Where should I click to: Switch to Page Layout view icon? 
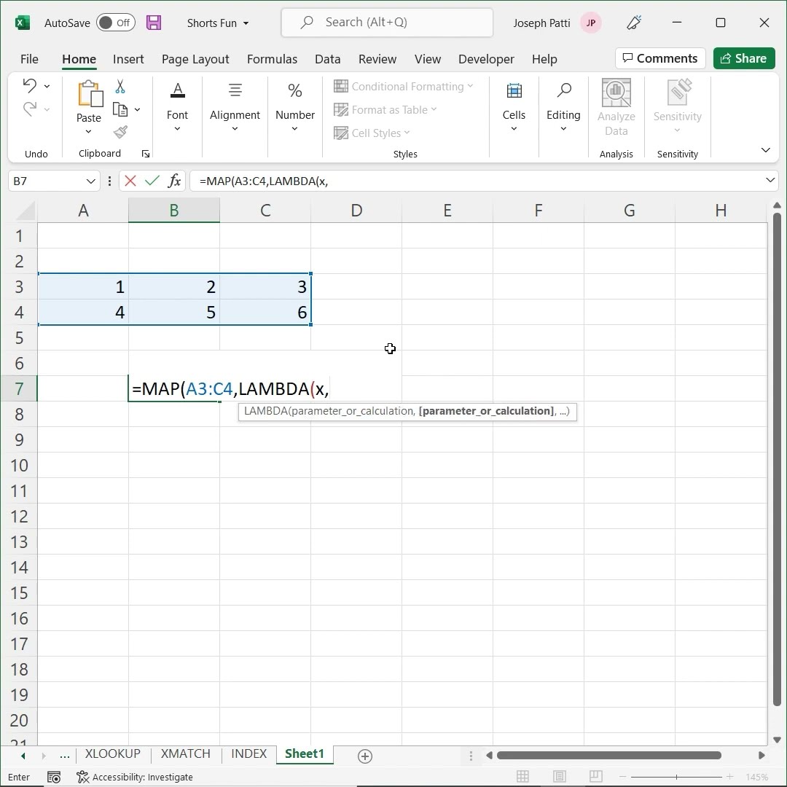coord(559,777)
